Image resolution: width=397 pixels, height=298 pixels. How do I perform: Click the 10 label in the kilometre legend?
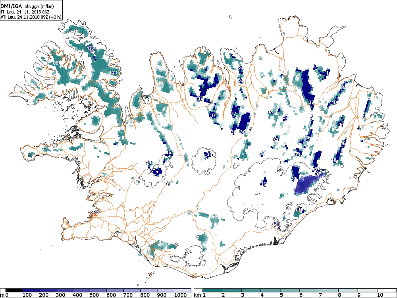point(380,295)
